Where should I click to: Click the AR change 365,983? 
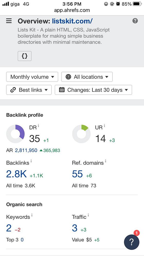coord(50,150)
